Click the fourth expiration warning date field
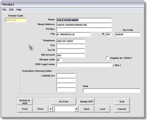 click(66, 90)
